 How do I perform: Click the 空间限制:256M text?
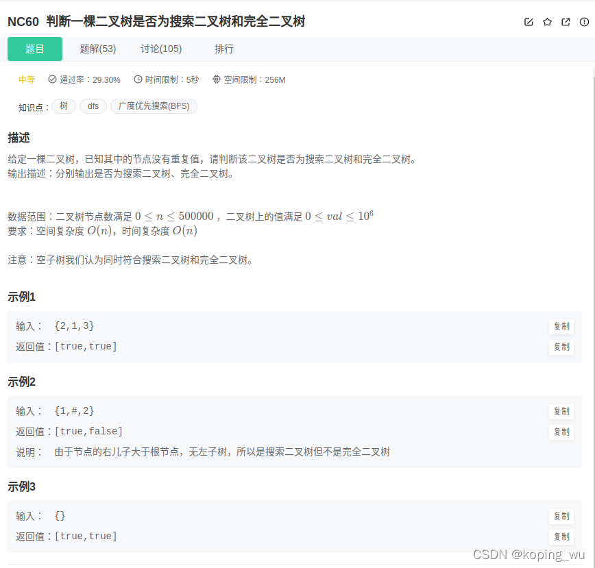point(254,79)
